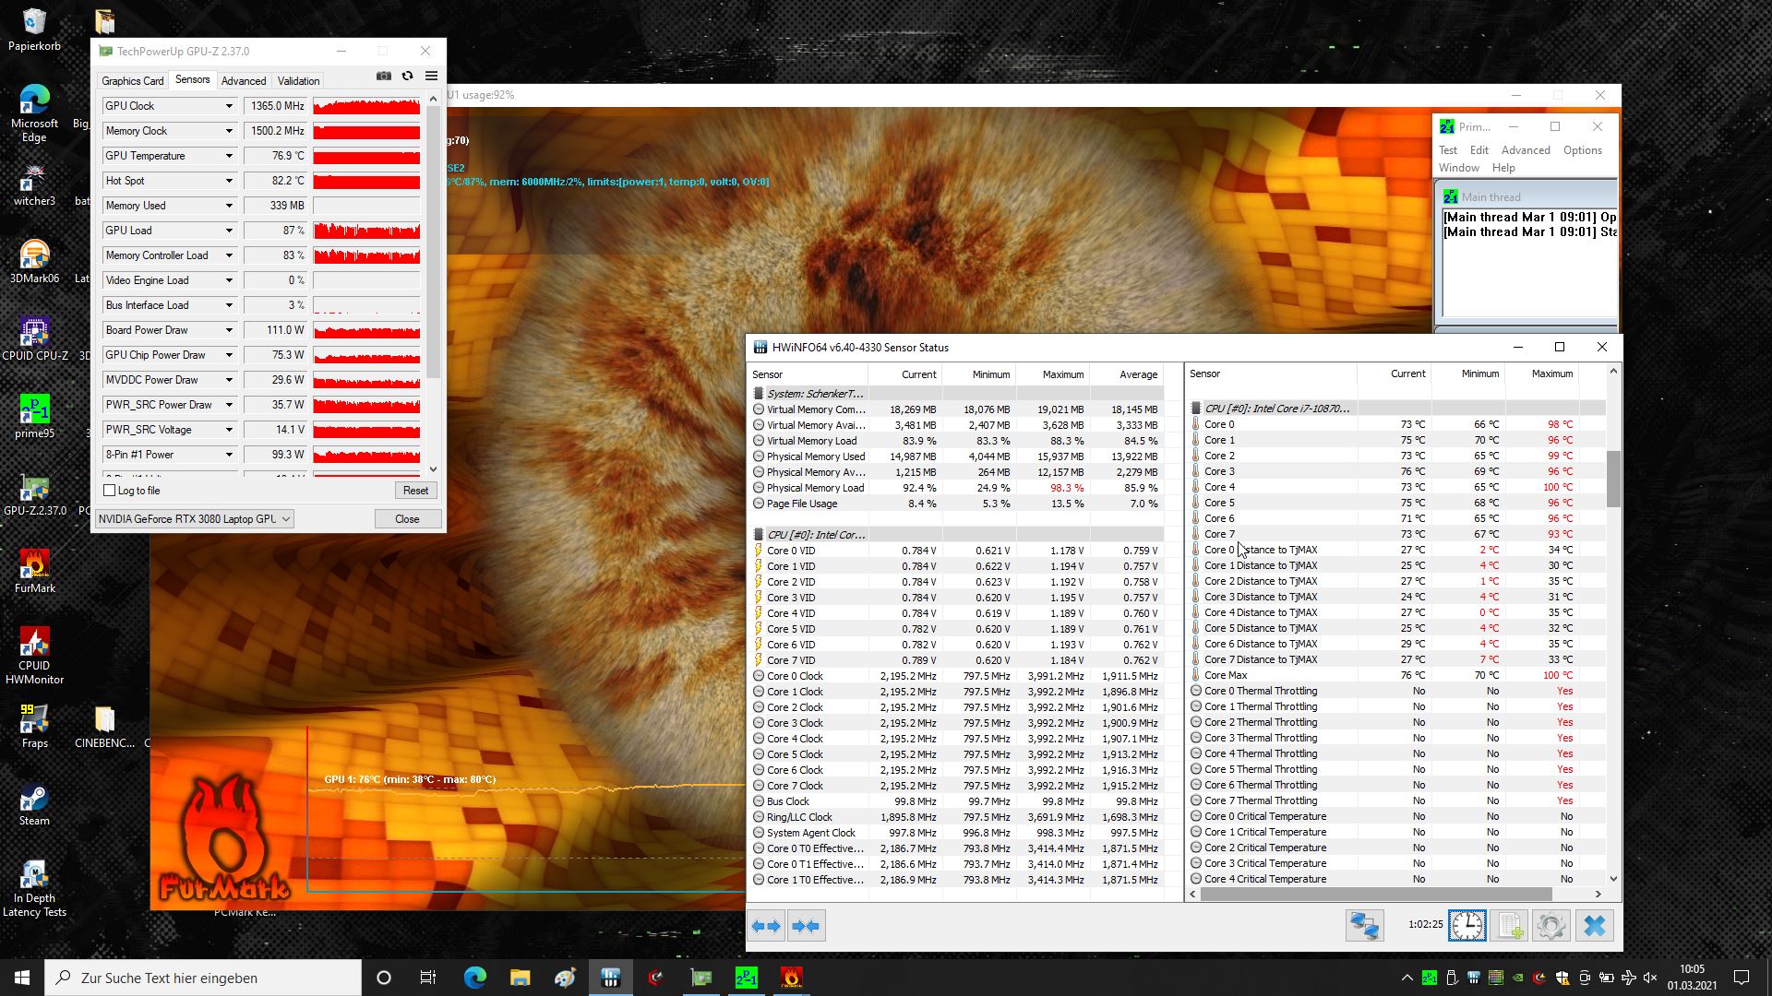Switch to the Advanced tab in GPU-Z

pos(244,81)
